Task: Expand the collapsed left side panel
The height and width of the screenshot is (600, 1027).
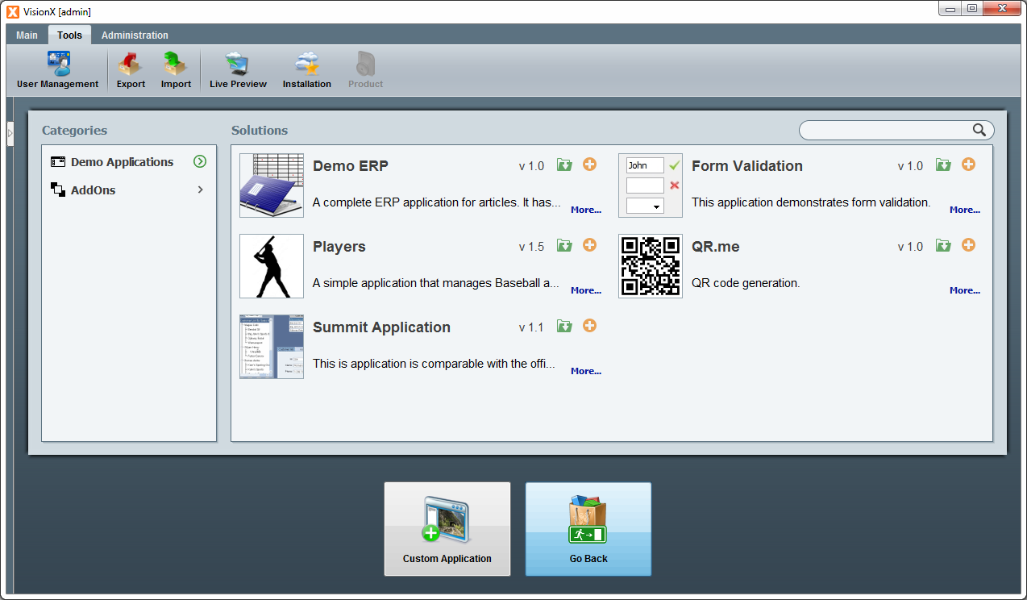Action: pyautogui.click(x=10, y=133)
